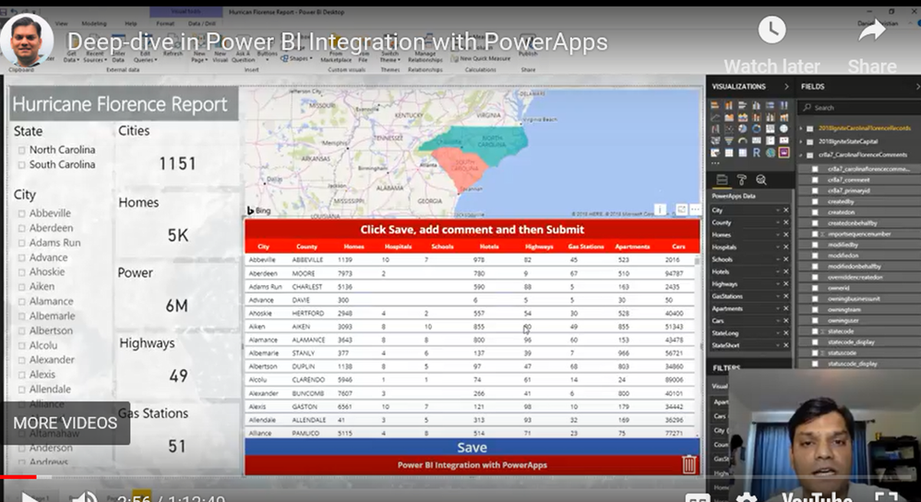Screen dimensions: 921x502
Task: Play the video with the play button
Action: click(x=30, y=497)
